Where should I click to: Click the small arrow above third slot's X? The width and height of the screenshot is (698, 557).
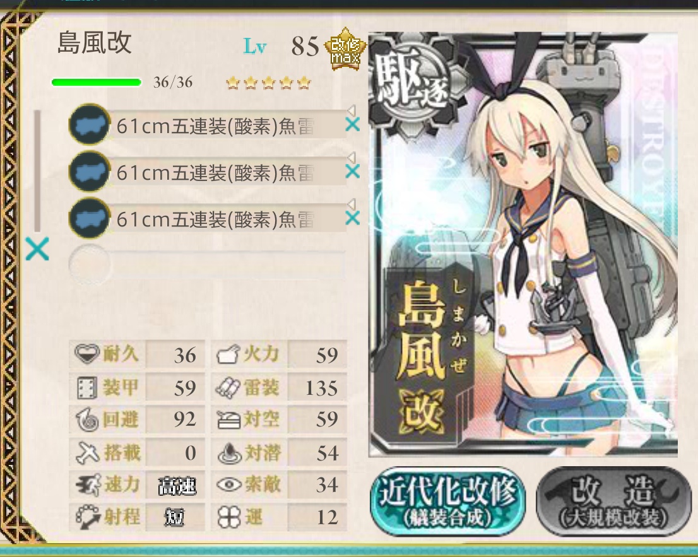(352, 204)
